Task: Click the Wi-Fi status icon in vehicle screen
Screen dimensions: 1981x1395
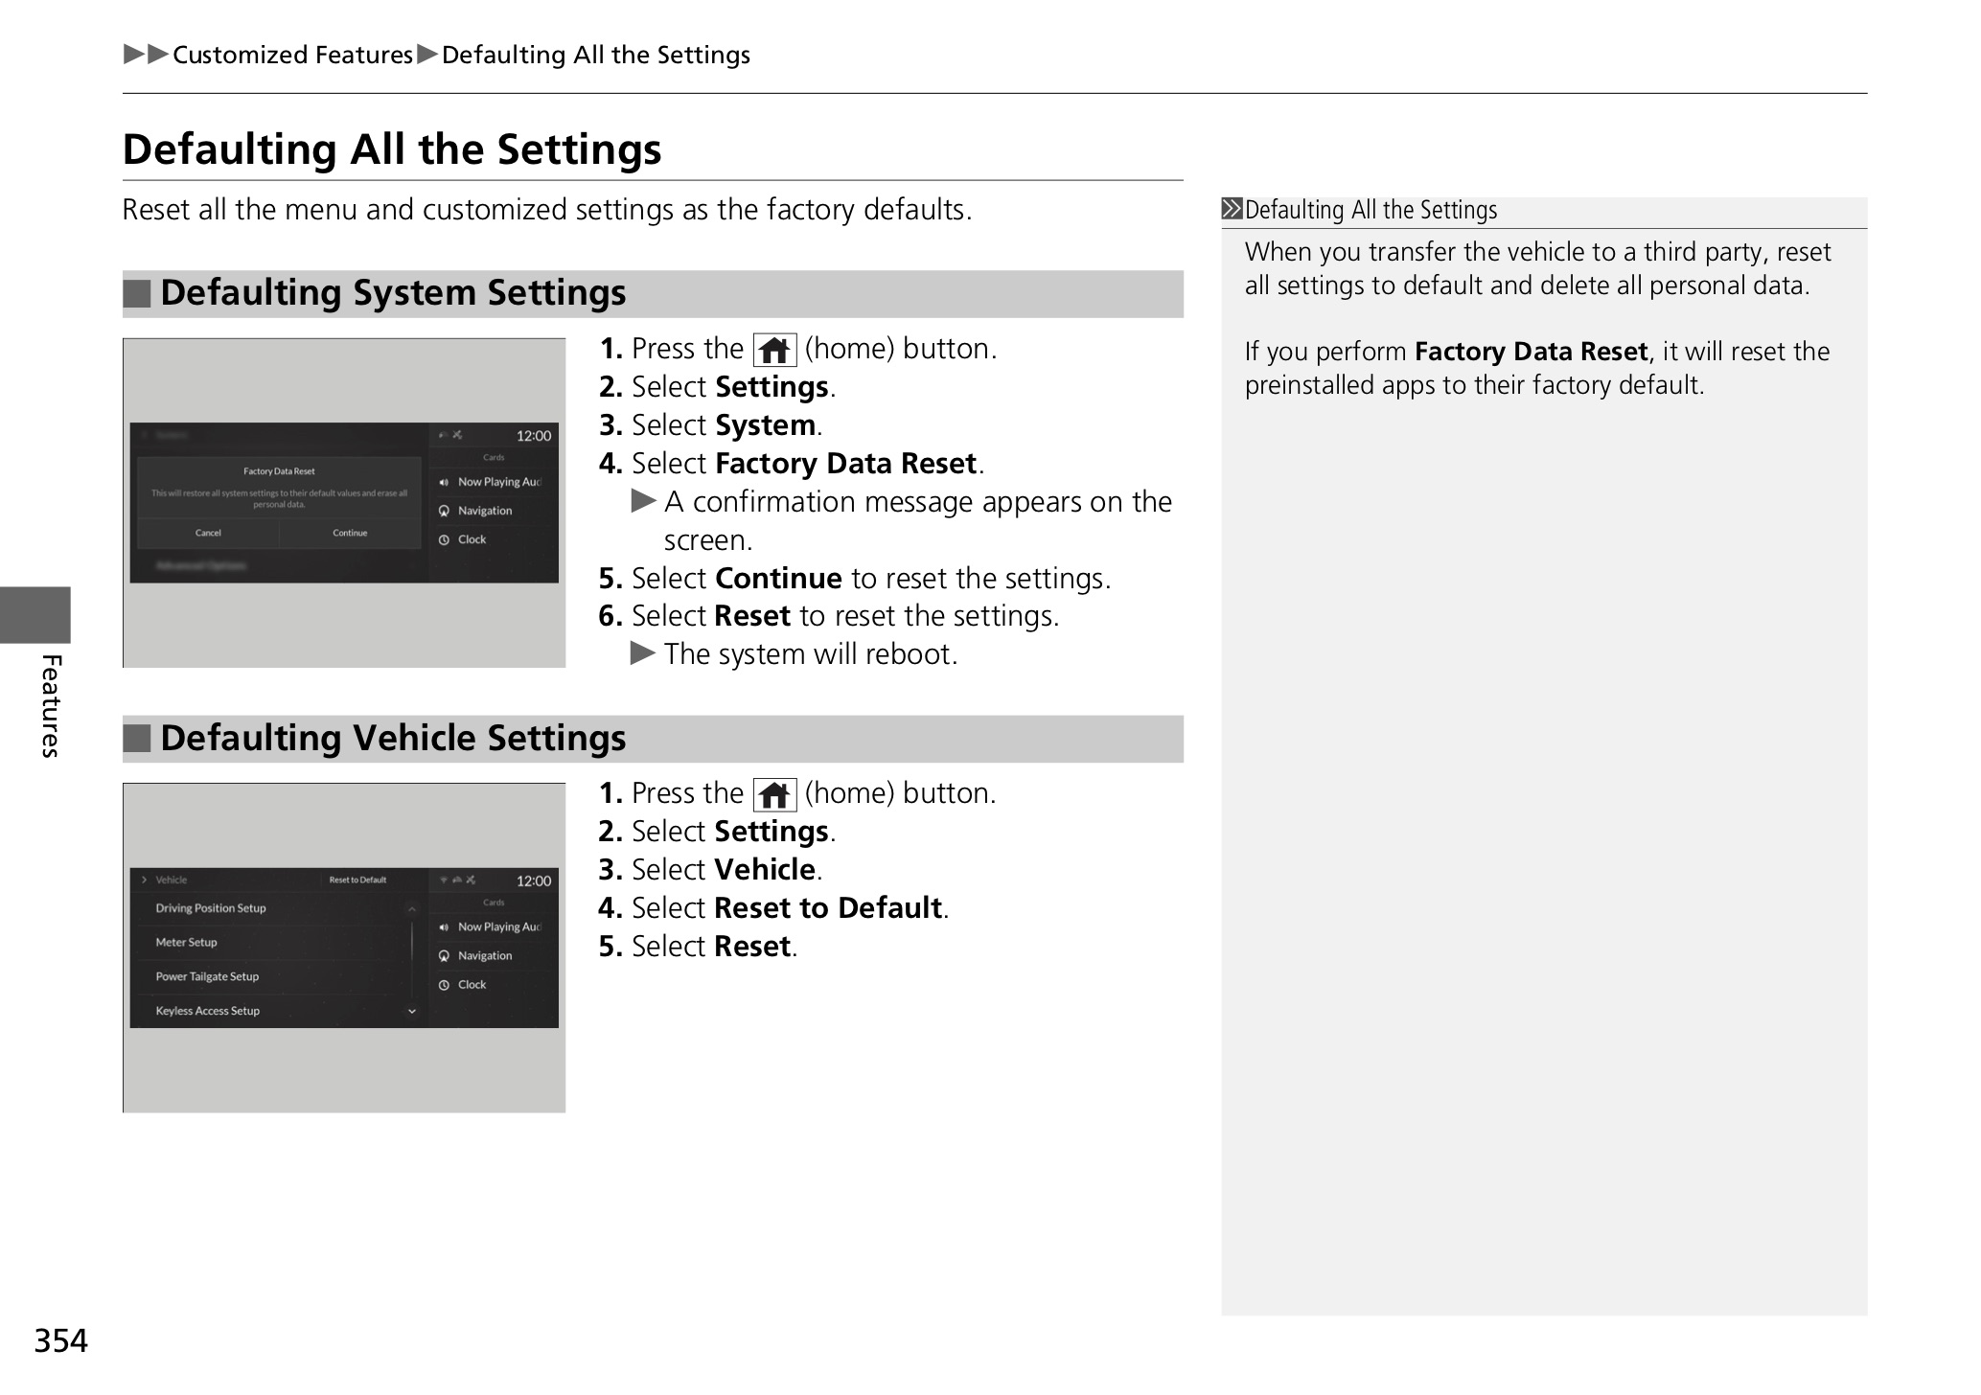Action: [x=444, y=880]
